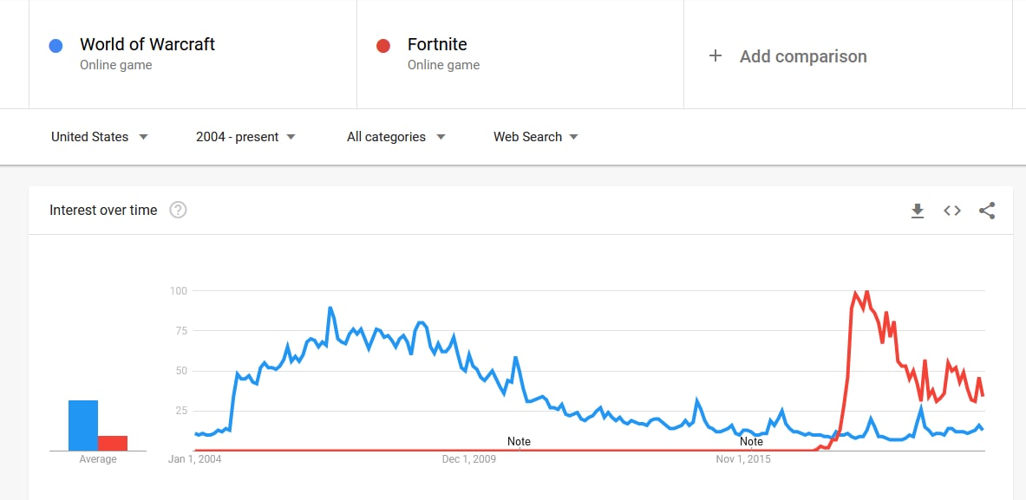The height and width of the screenshot is (500, 1026).
Task: Click the Interest over time heading
Action: click(x=103, y=211)
